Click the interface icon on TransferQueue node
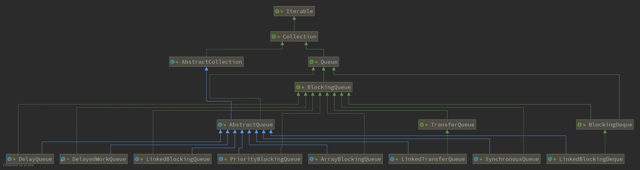Screen dimensions: 640x170 [x=422, y=125]
